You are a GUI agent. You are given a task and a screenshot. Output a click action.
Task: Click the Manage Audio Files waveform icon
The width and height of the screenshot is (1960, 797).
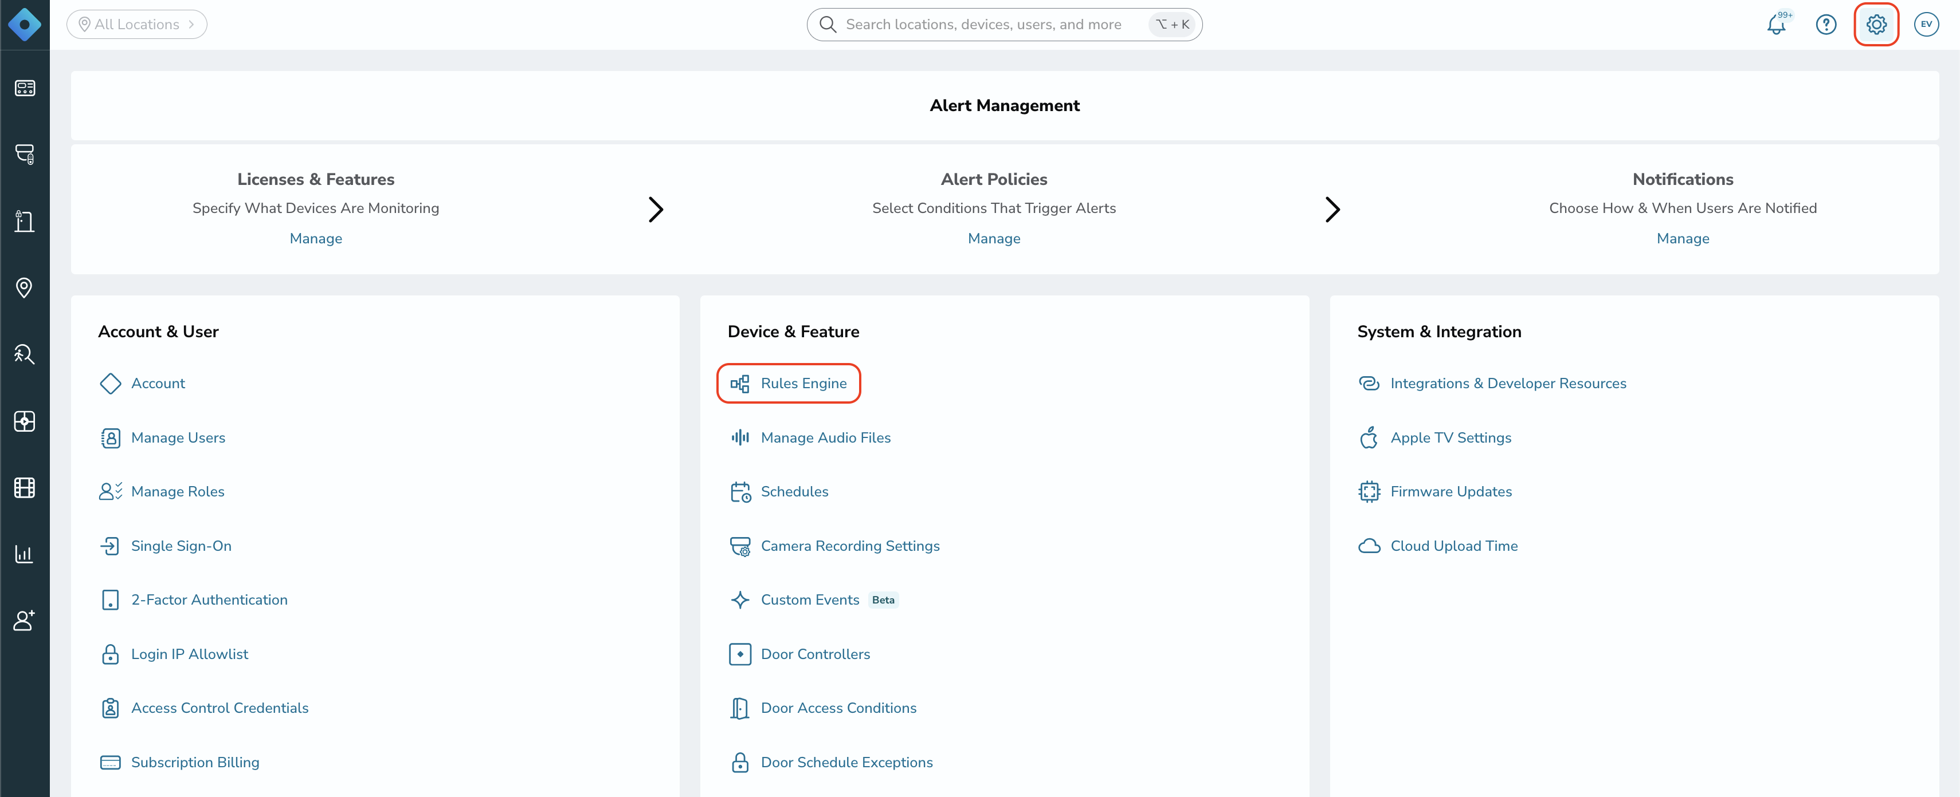(740, 437)
